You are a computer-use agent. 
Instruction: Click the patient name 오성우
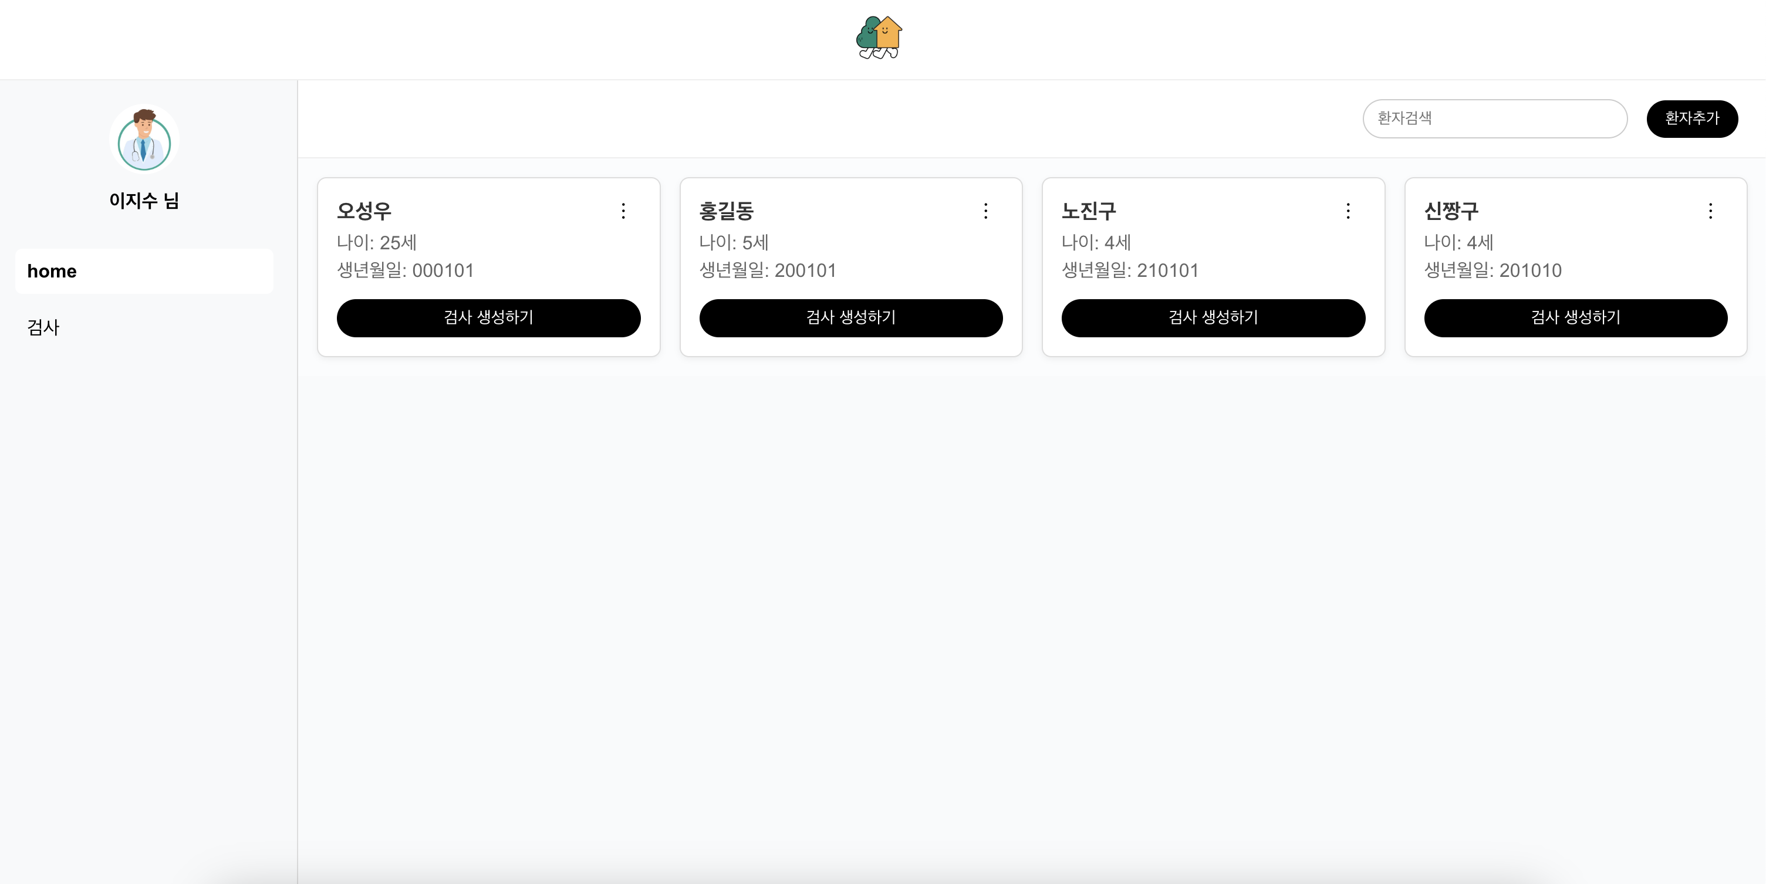tap(364, 211)
